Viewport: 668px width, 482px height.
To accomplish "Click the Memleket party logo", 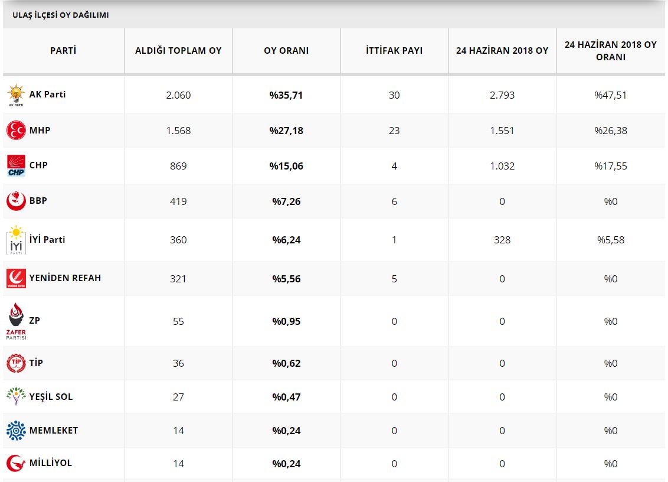I will pos(16,431).
